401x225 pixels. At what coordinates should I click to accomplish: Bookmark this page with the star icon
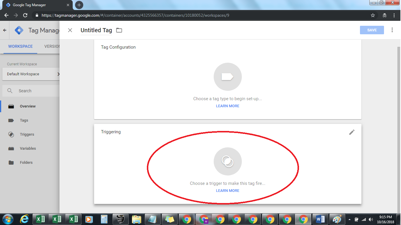click(x=373, y=15)
